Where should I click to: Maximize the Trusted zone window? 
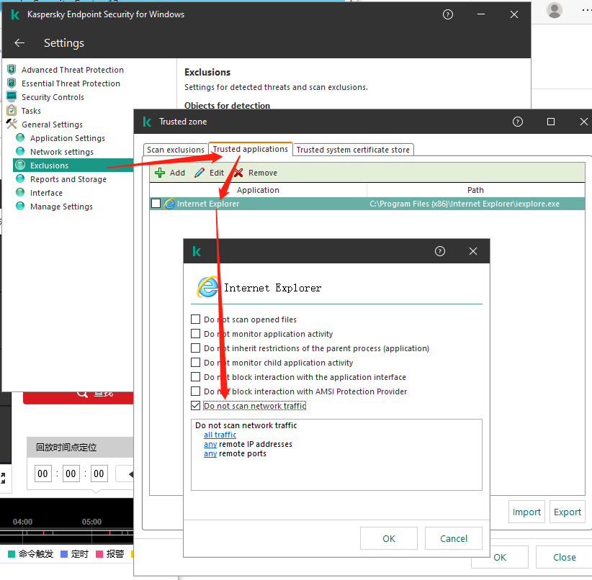(551, 122)
